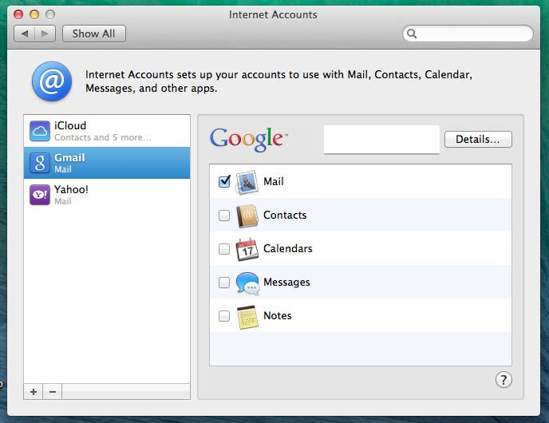
Task: Uncheck the Mail checkbox
Action: click(224, 181)
